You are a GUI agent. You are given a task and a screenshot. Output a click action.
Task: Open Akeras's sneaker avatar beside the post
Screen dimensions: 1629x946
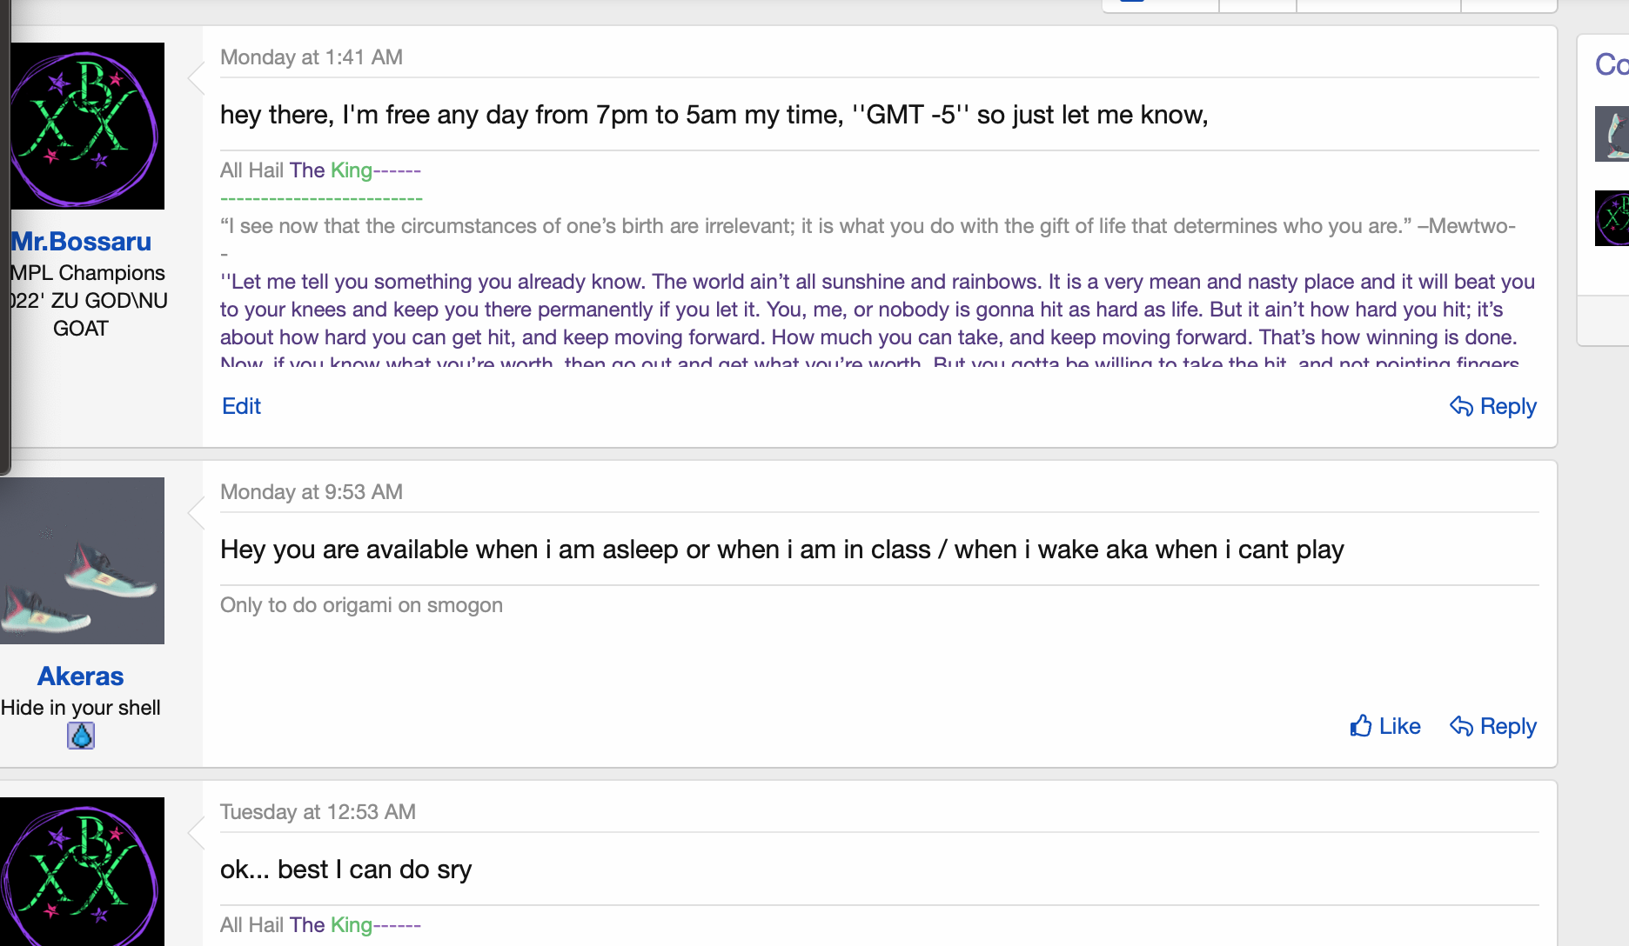pyautogui.click(x=82, y=561)
